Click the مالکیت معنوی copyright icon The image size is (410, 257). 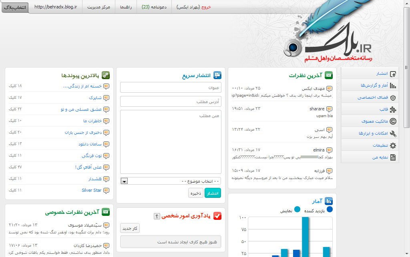coord(393,122)
